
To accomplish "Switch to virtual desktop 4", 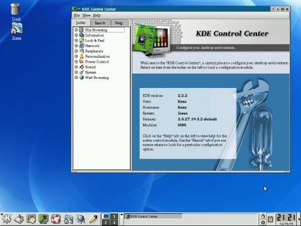I will [x=114, y=222].
